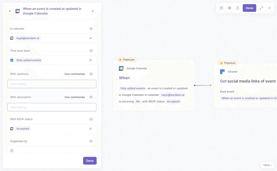This screenshot has width=277, height=171.
Task: Expand builder to full screen
Action: pyautogui.click(x=261, y=8)
